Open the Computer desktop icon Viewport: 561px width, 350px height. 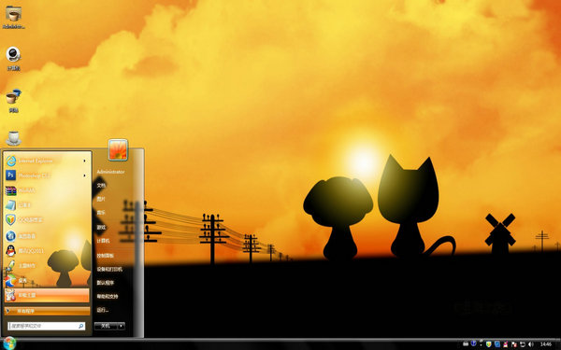[x=14, y=58]
